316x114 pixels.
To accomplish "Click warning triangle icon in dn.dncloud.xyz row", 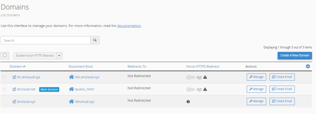I will (205, 77).
